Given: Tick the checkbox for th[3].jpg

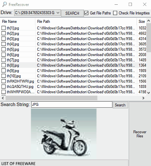Looking at the screenshot, I should tap(3, 39).
